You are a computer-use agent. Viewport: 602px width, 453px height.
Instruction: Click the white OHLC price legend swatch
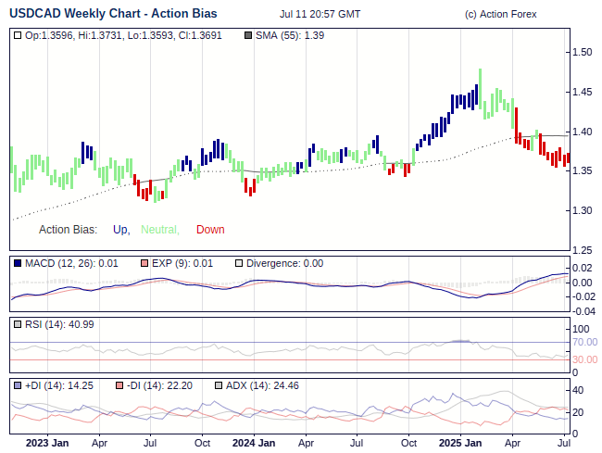click(x=18, y=35)
